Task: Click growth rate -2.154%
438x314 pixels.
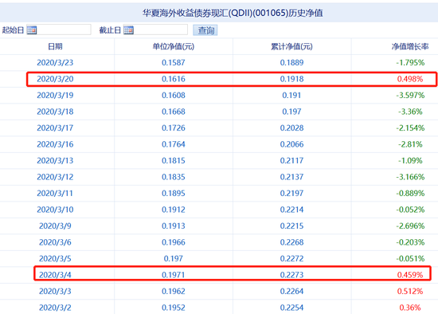Action: [410, 128]
